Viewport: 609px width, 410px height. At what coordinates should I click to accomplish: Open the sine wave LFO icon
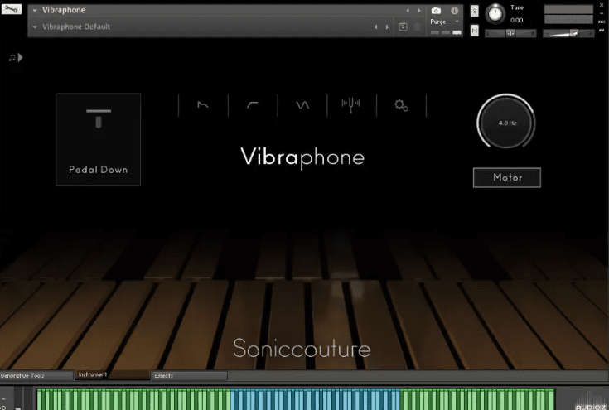coord(302,105)
